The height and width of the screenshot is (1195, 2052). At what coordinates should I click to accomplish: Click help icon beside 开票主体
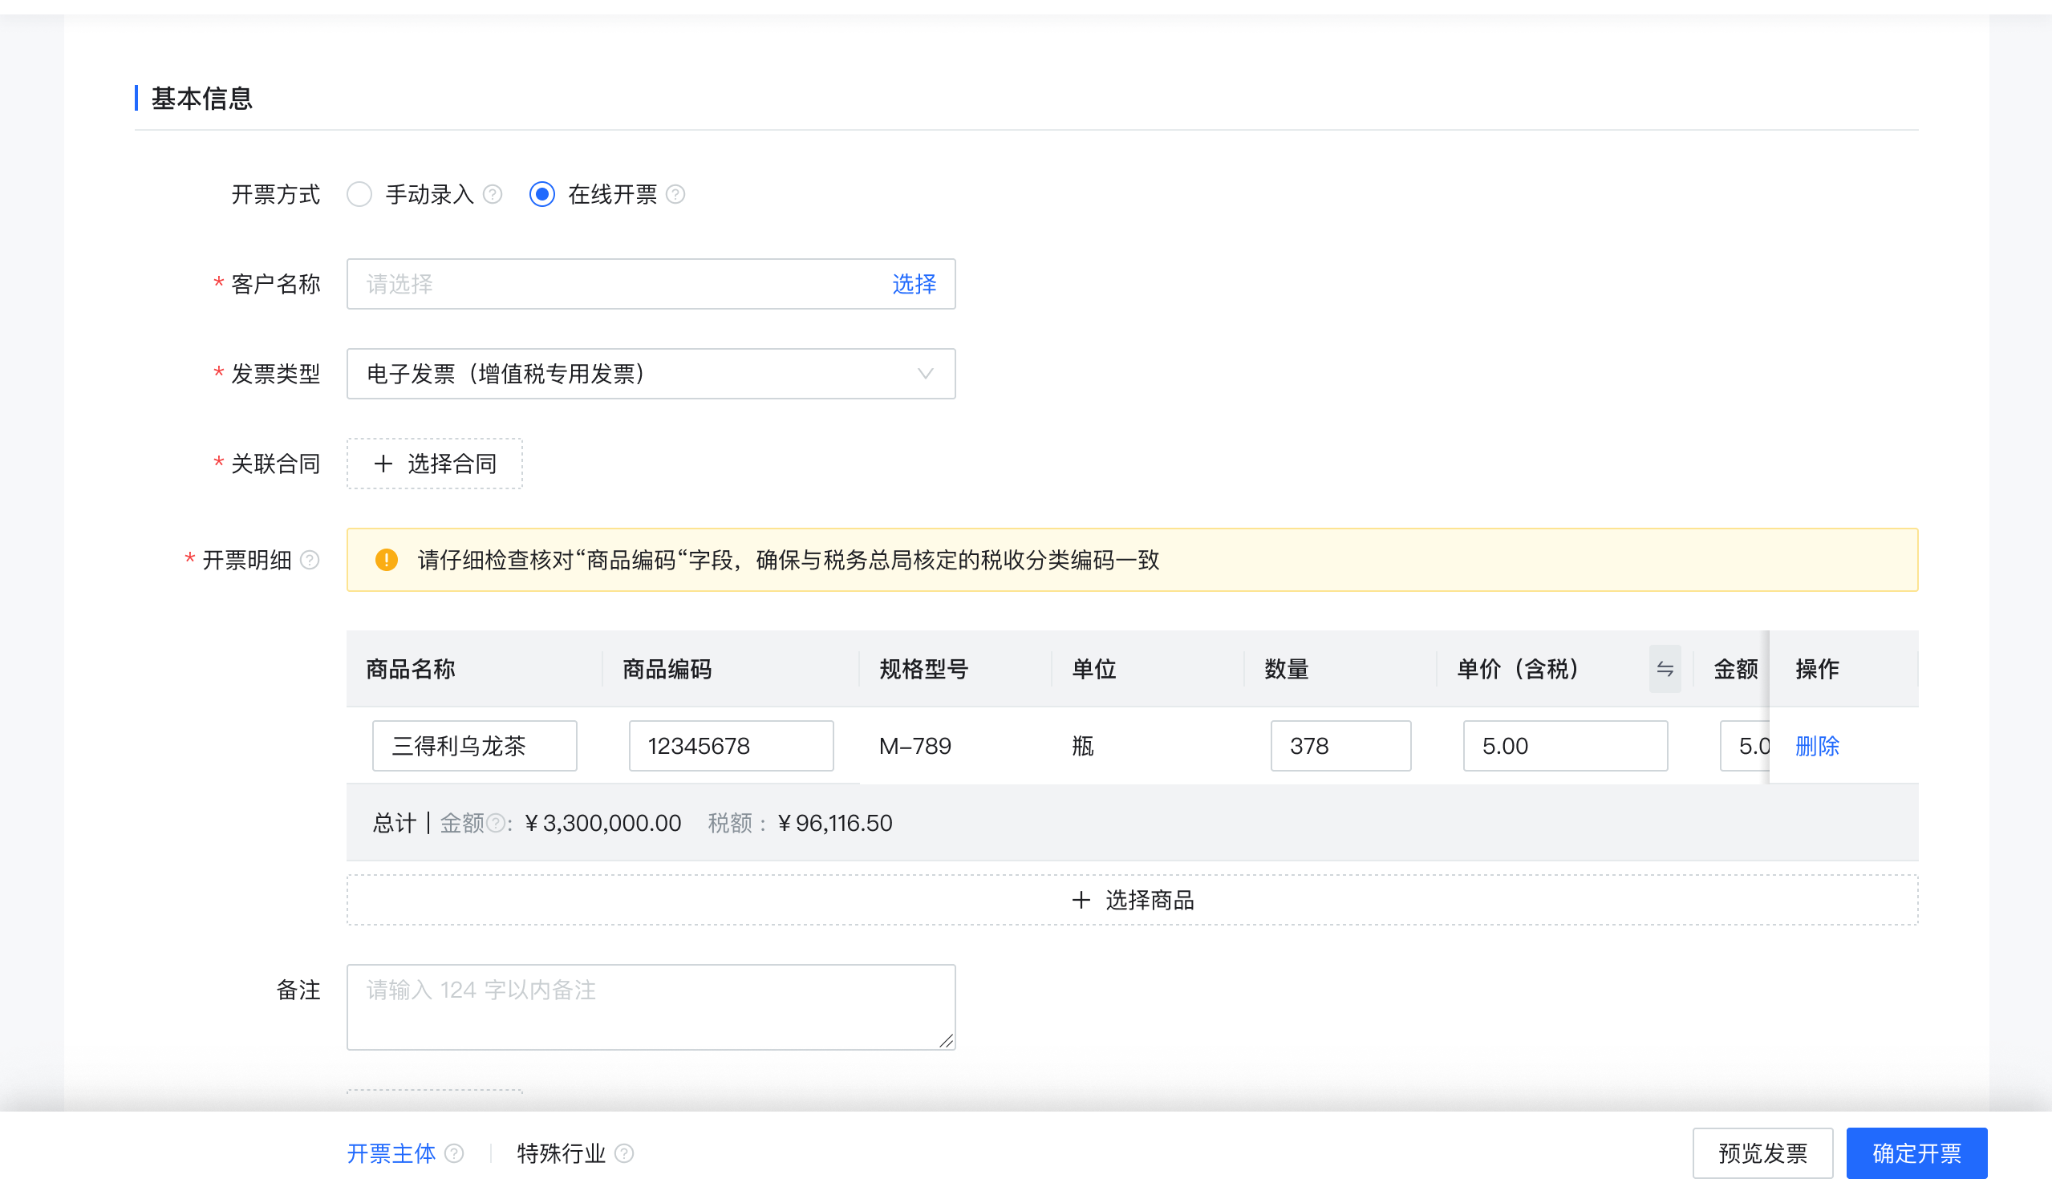[x=454, y=1153]
